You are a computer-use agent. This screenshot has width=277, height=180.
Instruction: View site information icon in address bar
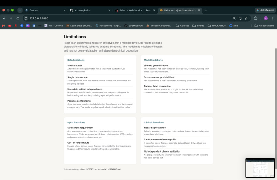tap(26, 18)
